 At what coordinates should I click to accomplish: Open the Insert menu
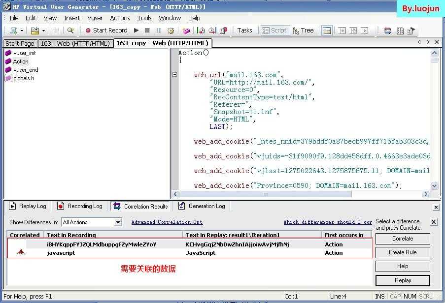point(72,18)
